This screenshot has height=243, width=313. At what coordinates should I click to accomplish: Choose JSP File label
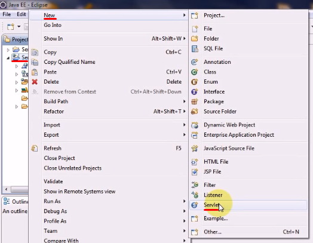click(x=213, y=172)
